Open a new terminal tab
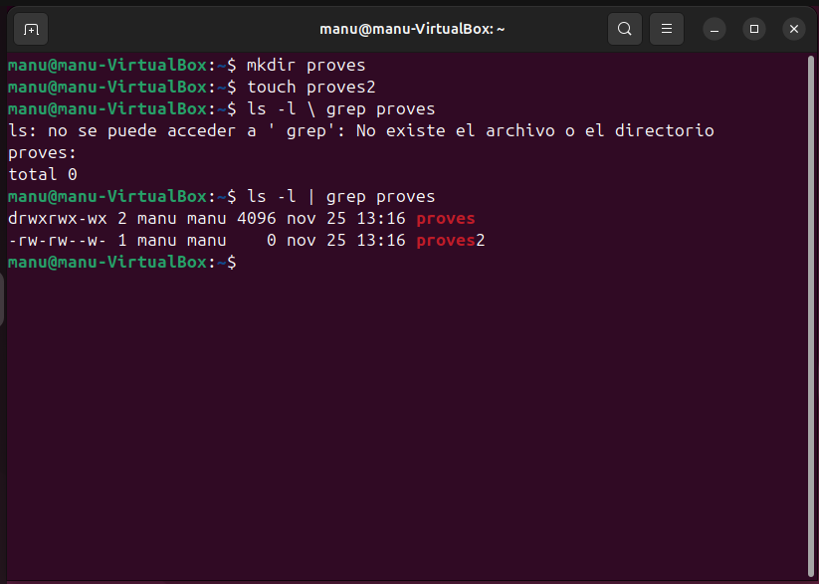Screen dimensions: 819x584 coord(32,29)
